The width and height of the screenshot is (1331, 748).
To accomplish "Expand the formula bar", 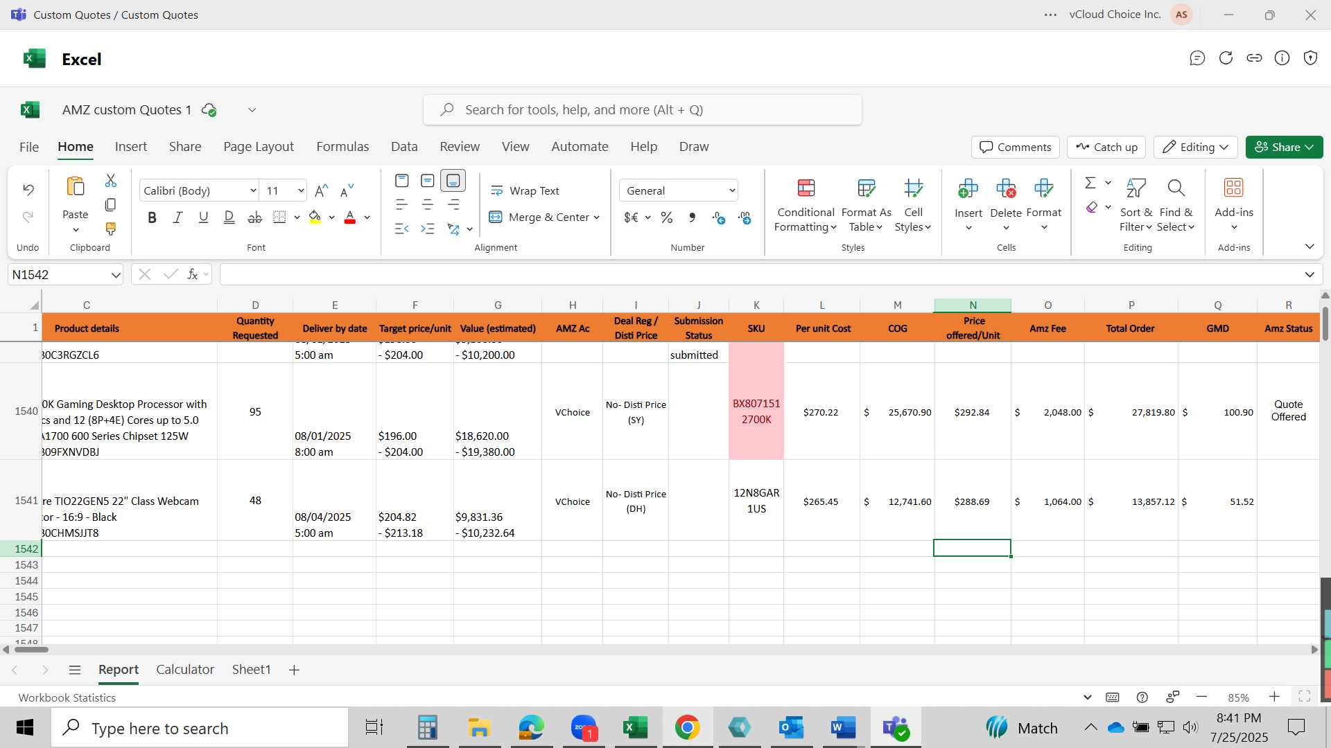I will 1310,275.
